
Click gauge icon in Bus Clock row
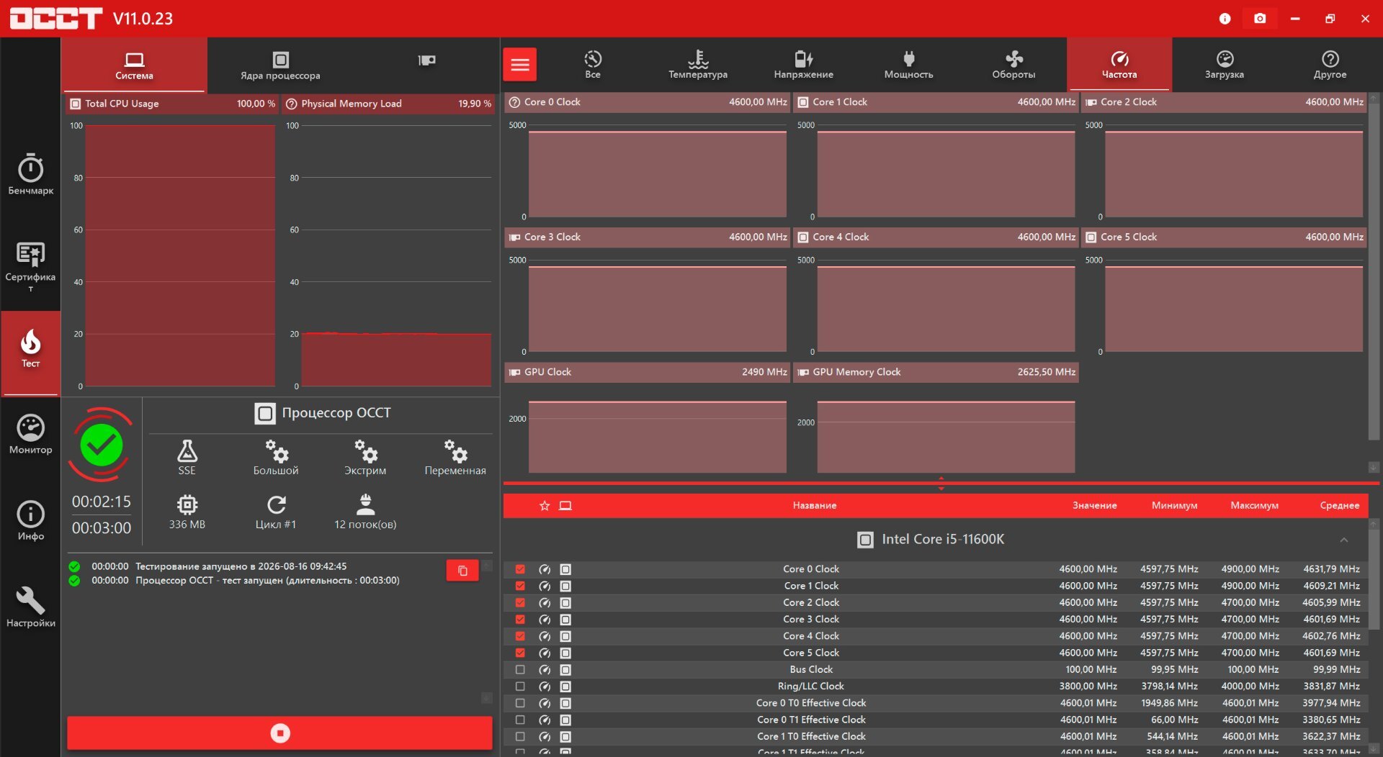(545, 670)
